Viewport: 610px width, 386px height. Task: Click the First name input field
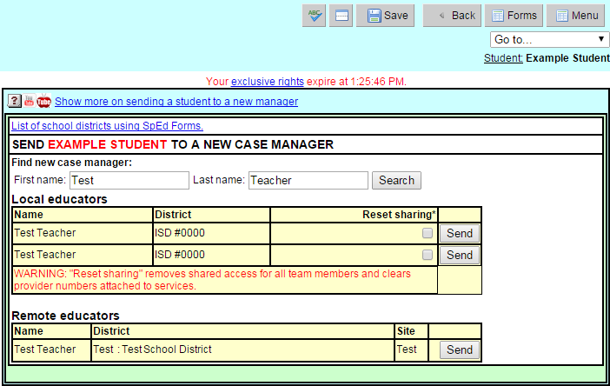tap(129, 180)
